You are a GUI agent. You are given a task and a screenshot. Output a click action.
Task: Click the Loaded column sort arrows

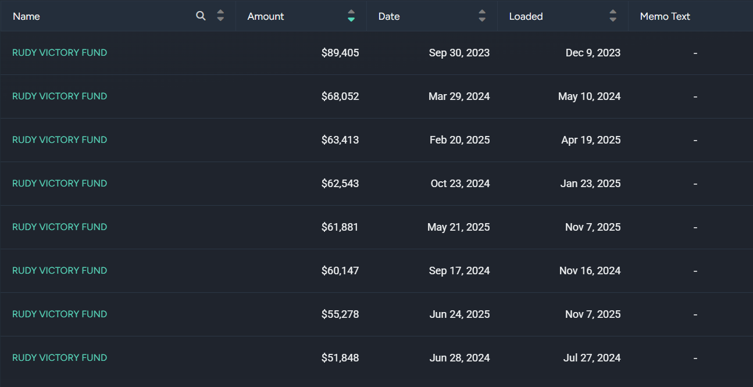613,16
